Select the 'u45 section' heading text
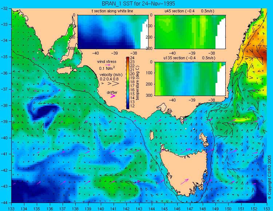 point(174,11)
